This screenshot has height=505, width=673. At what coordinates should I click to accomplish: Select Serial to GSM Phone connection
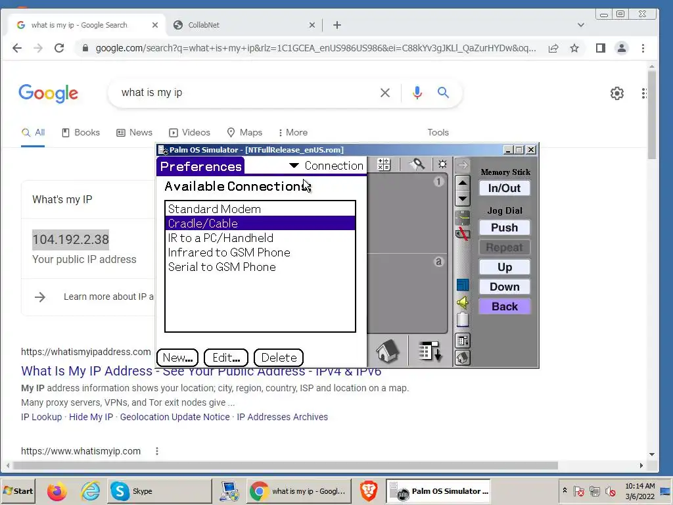(260, 267)
